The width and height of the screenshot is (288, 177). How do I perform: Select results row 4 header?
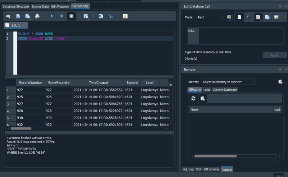[x=11, y=111]
